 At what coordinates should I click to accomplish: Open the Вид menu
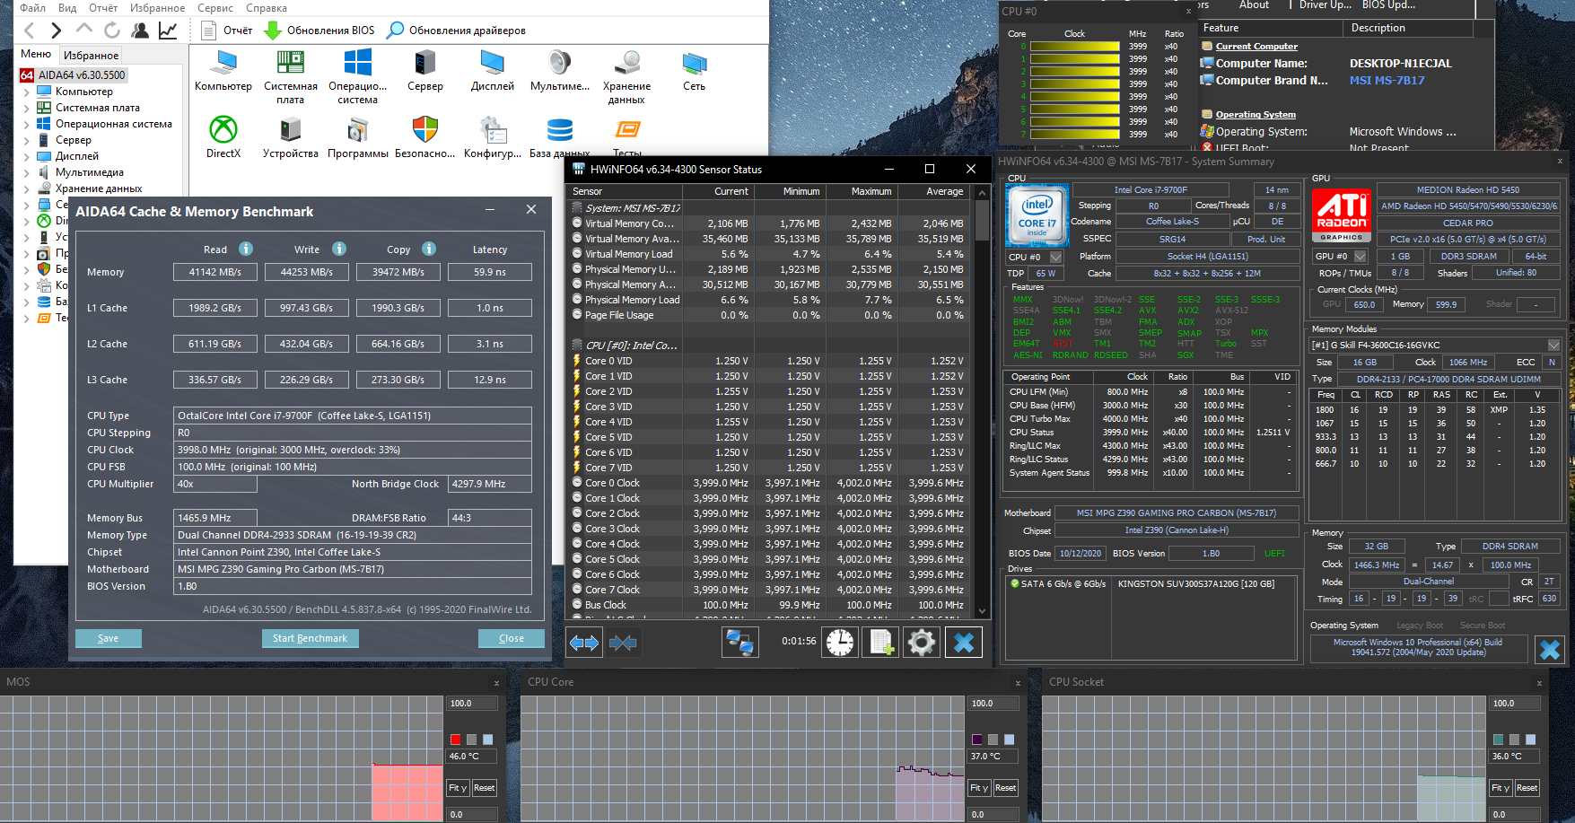[x=67, y=8]
